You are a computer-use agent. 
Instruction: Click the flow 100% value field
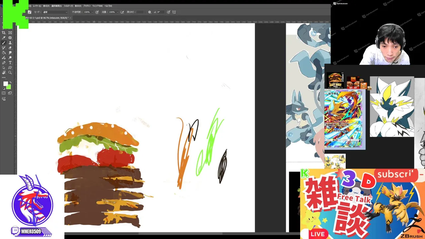112,12
